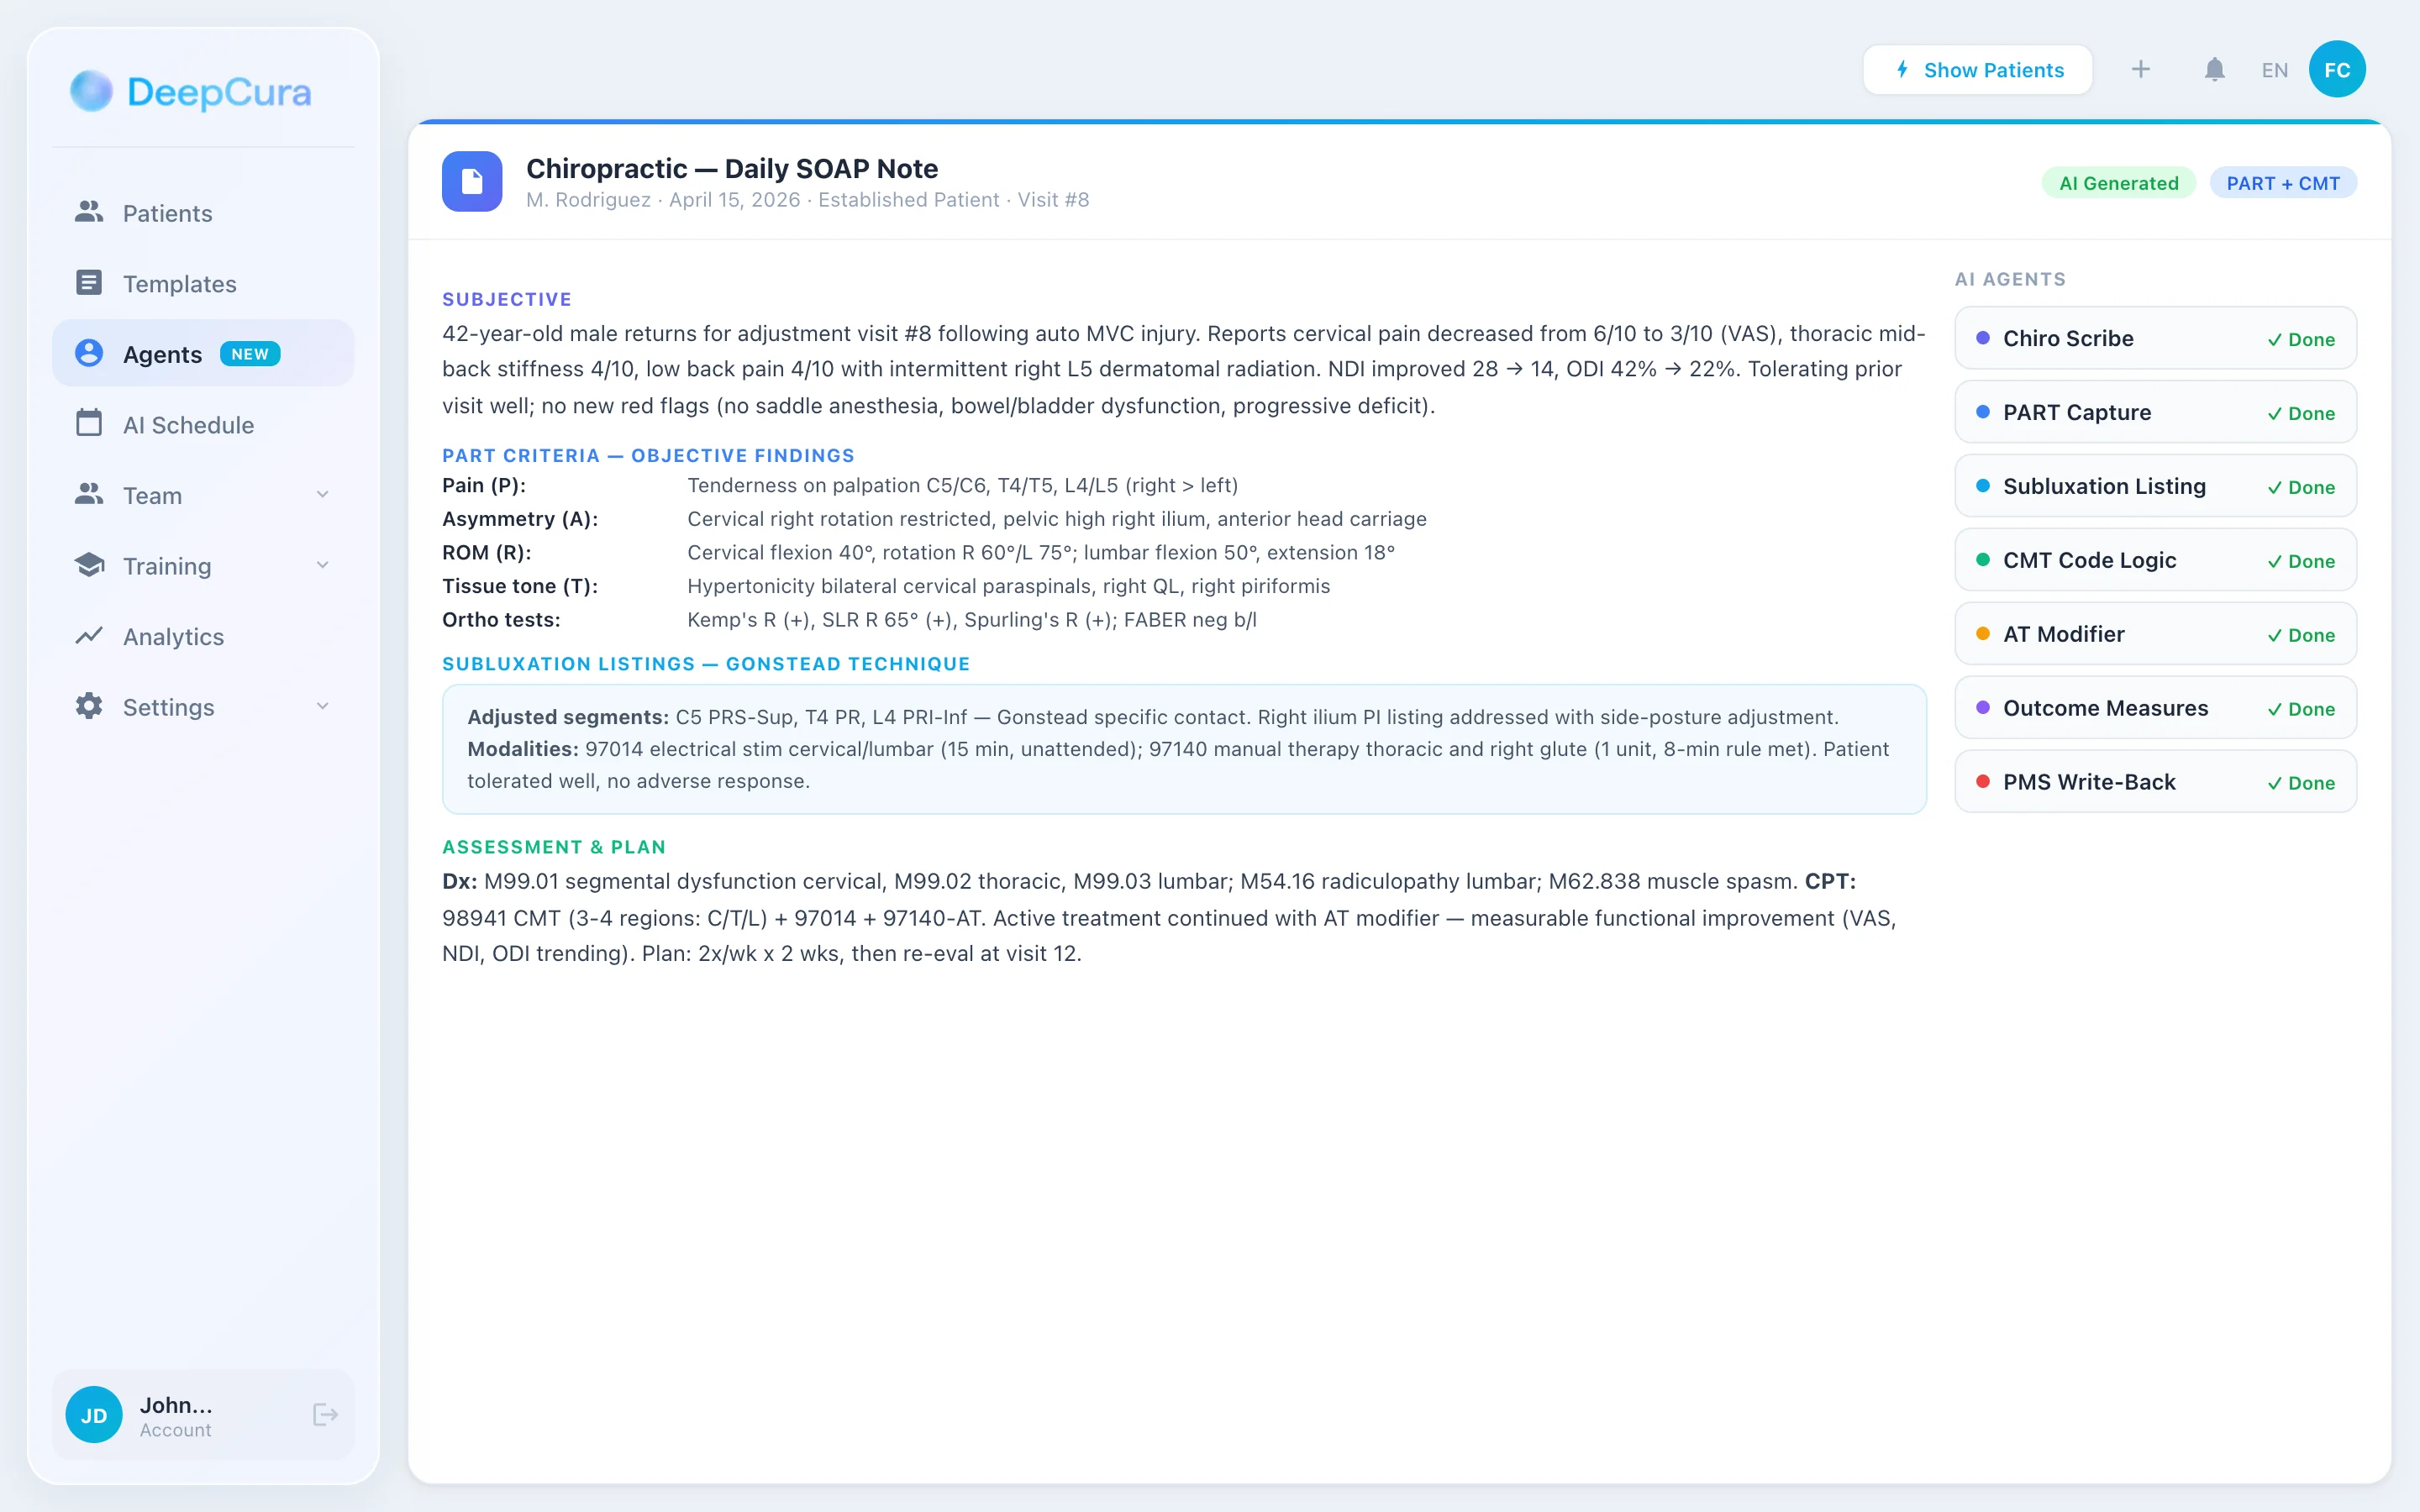Click the PART + CMT badge
This screenshot has height=1512, width=2420.
[2282, 183]
